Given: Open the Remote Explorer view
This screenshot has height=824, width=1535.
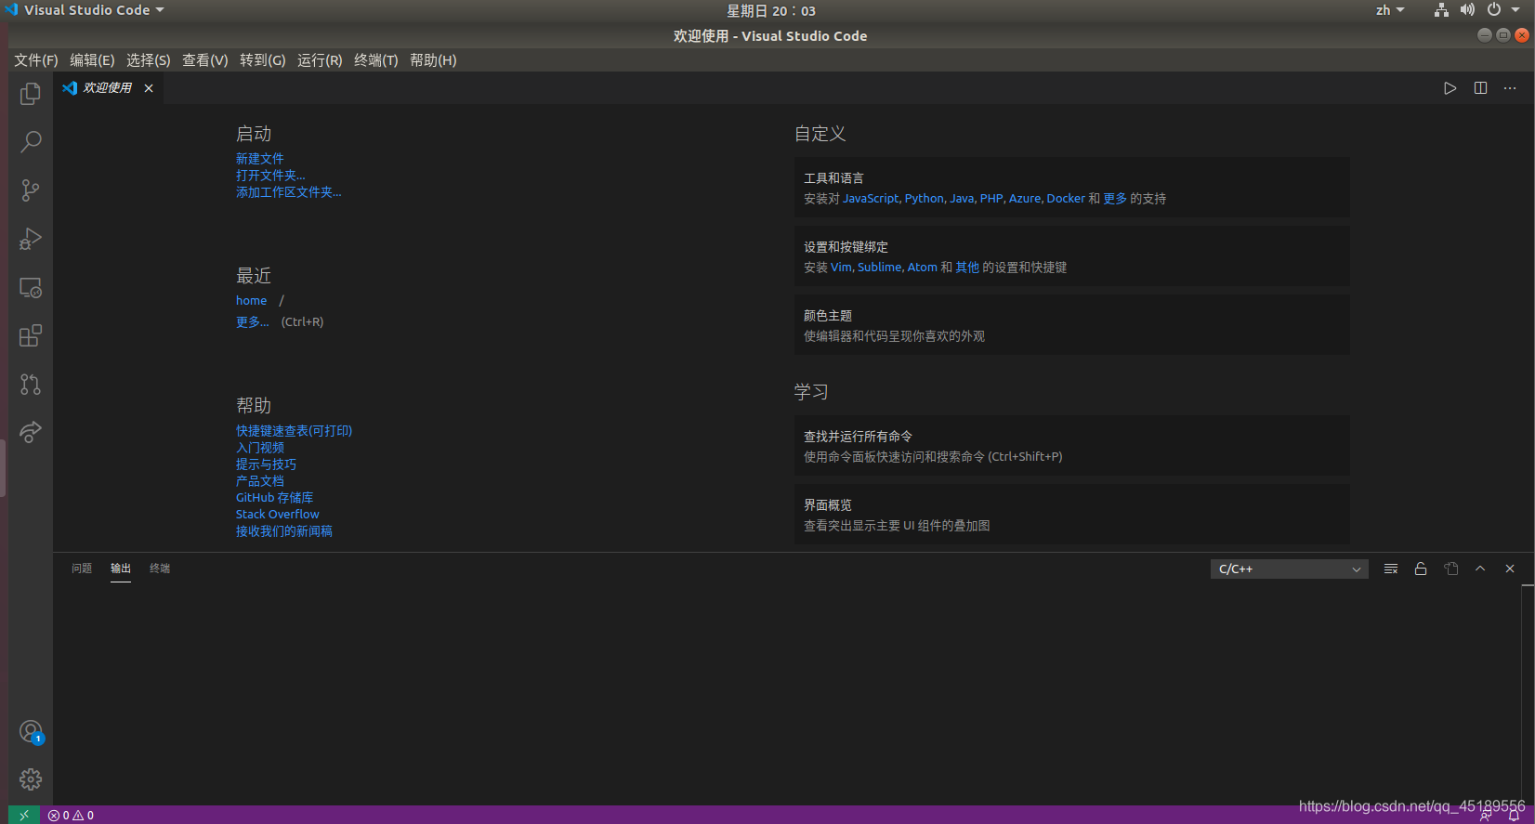Looking at the screenshot, I should (31, 287).
